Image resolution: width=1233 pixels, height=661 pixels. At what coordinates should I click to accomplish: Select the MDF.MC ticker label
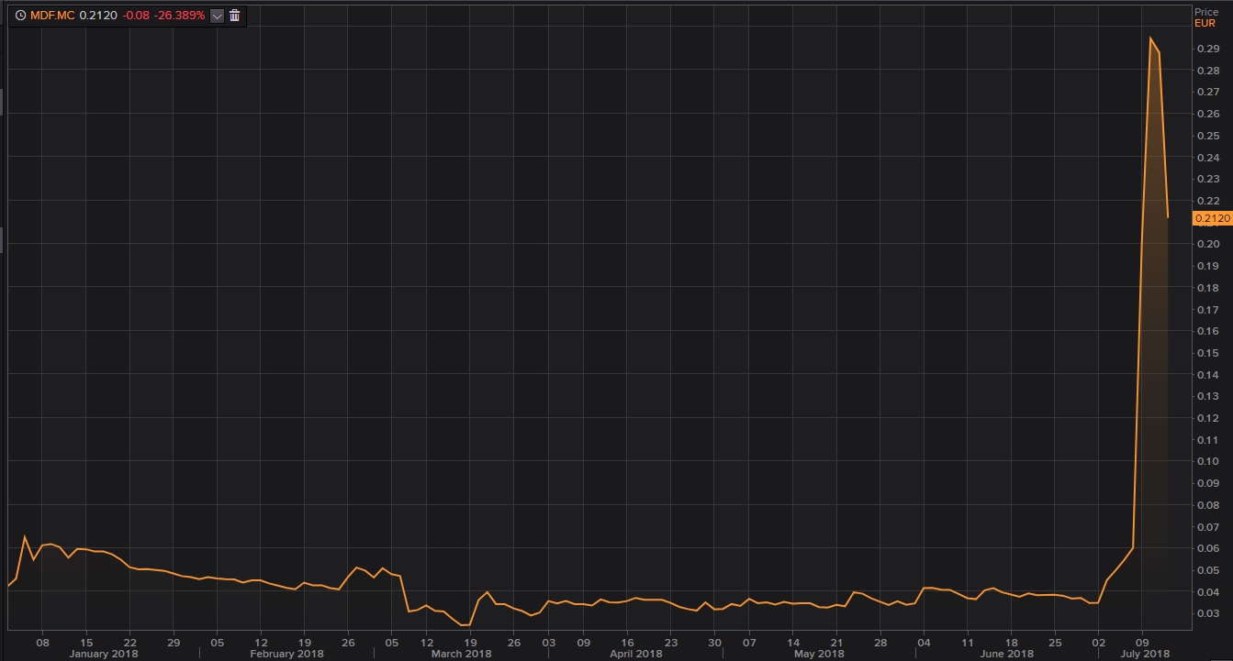[x=52, y=16]
